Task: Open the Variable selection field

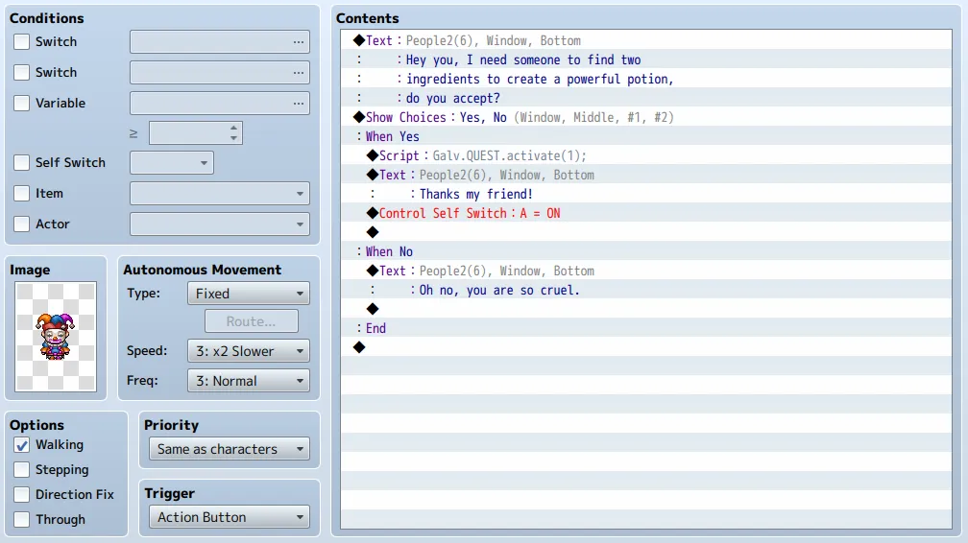Action: (x=220, y=103)
